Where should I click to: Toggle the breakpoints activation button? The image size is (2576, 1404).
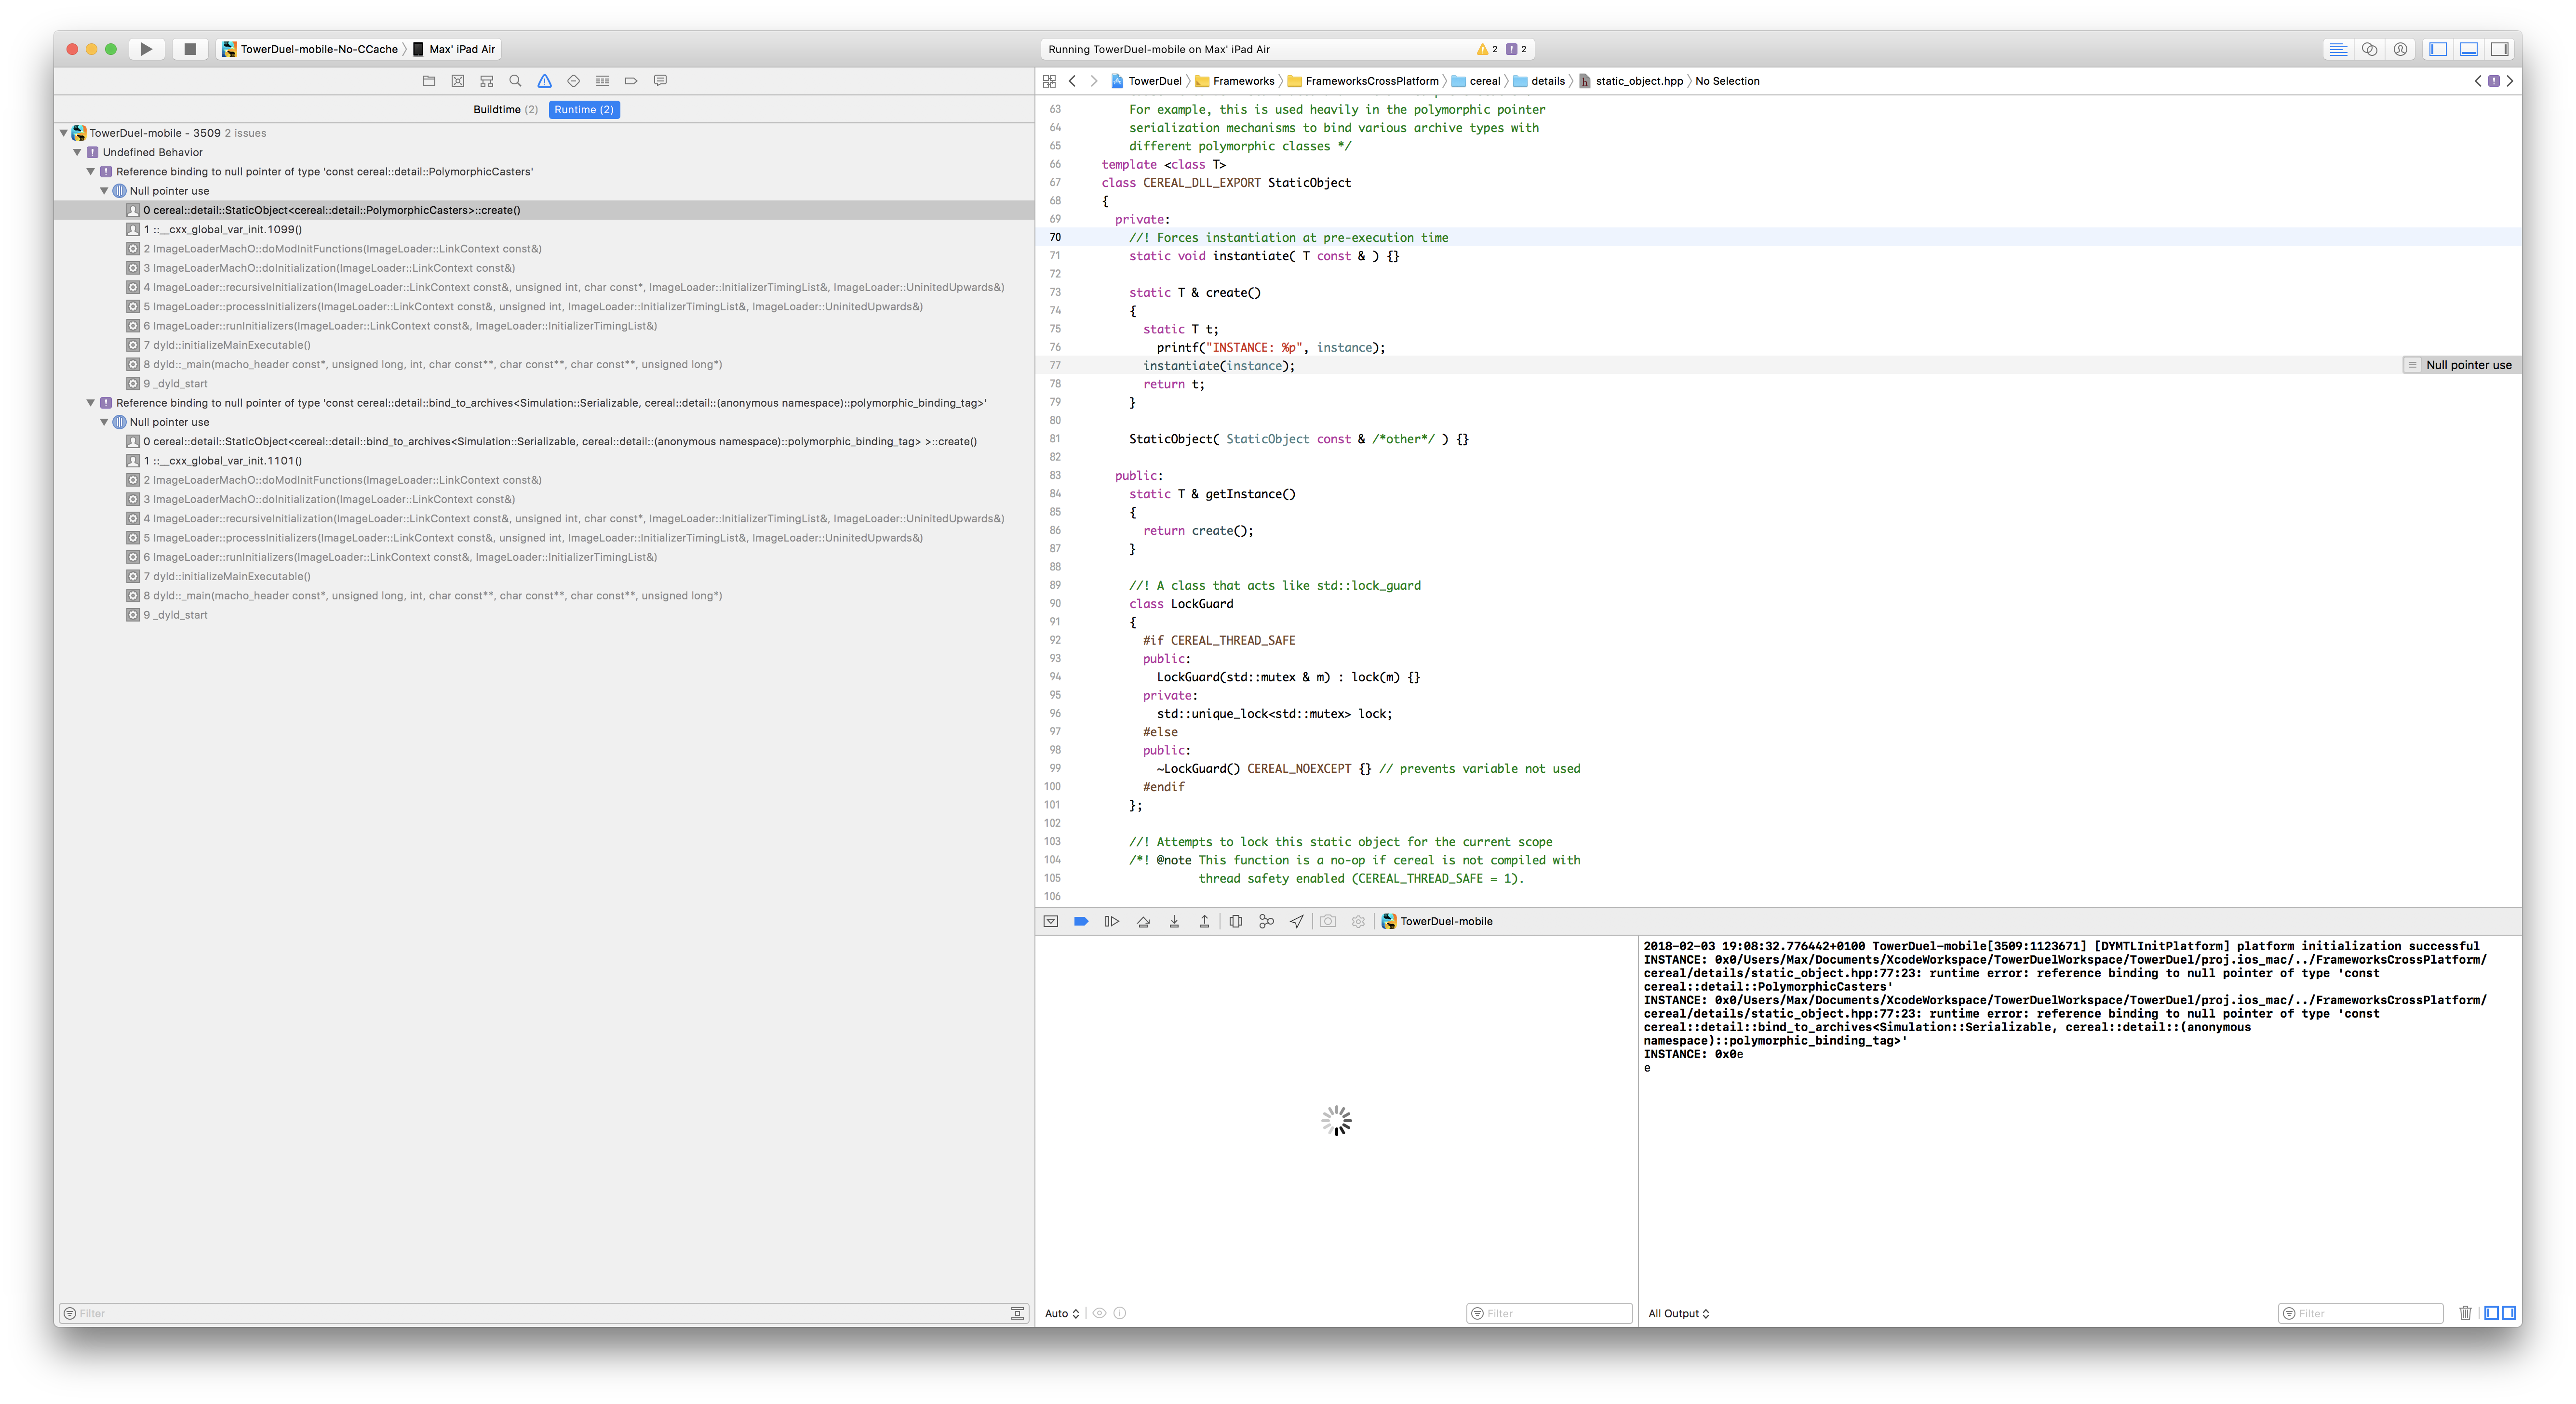pos(1081,921)
